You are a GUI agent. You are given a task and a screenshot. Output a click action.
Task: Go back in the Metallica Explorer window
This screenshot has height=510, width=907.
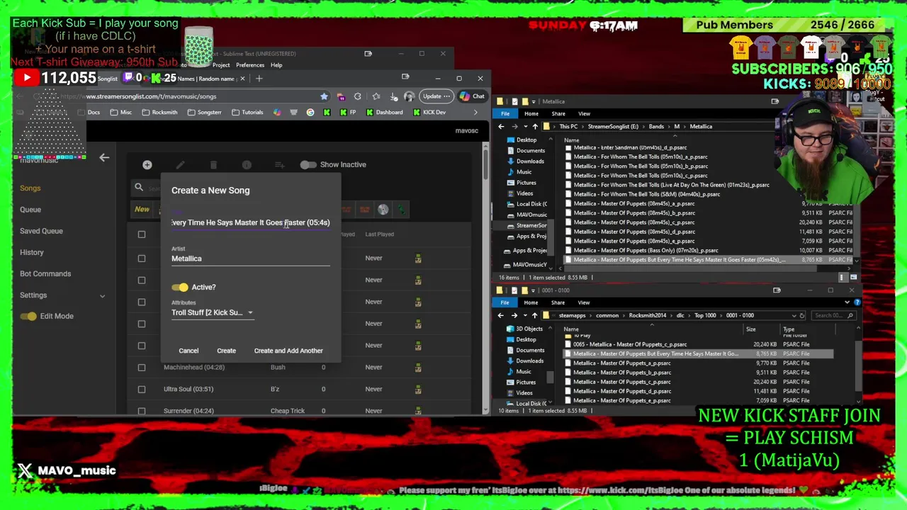(501, 127)
